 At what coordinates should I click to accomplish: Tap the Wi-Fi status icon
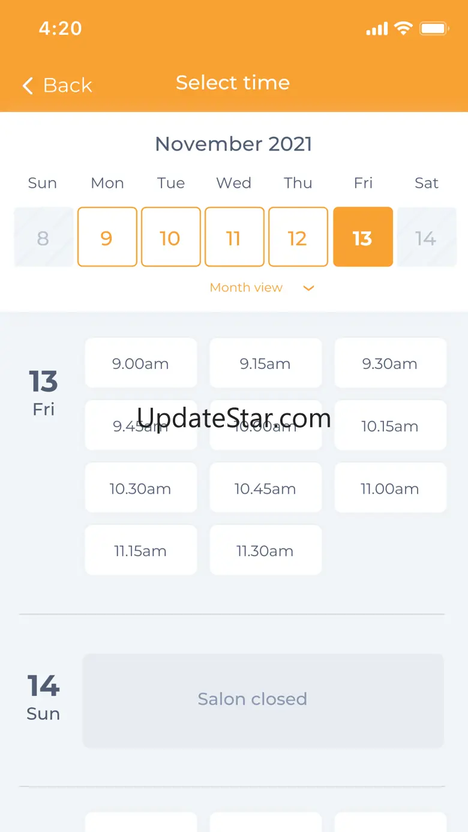[x=403, y=28]
